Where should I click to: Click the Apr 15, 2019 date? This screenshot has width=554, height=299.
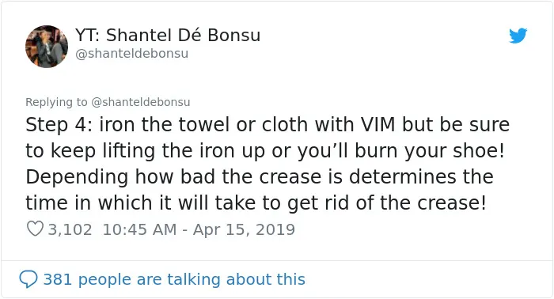pyautogui.click(x=244, y=229)
